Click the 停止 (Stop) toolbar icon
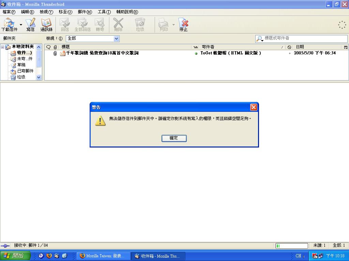349x261 pixels. coord(183,24)
